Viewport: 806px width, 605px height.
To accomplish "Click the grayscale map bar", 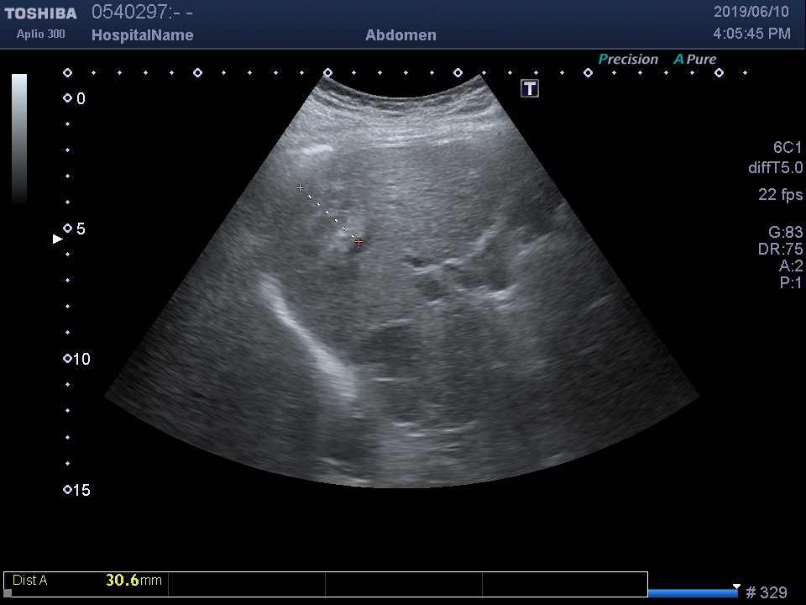I will [19, 139].
